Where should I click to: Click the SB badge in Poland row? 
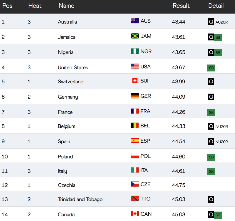(x=211, y=157)
